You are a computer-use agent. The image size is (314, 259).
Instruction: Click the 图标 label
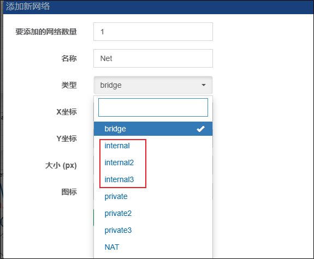pyautogui.click(x=69, y=192)
